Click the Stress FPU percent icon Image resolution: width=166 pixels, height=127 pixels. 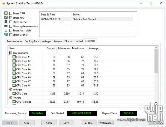pos(6,17)
